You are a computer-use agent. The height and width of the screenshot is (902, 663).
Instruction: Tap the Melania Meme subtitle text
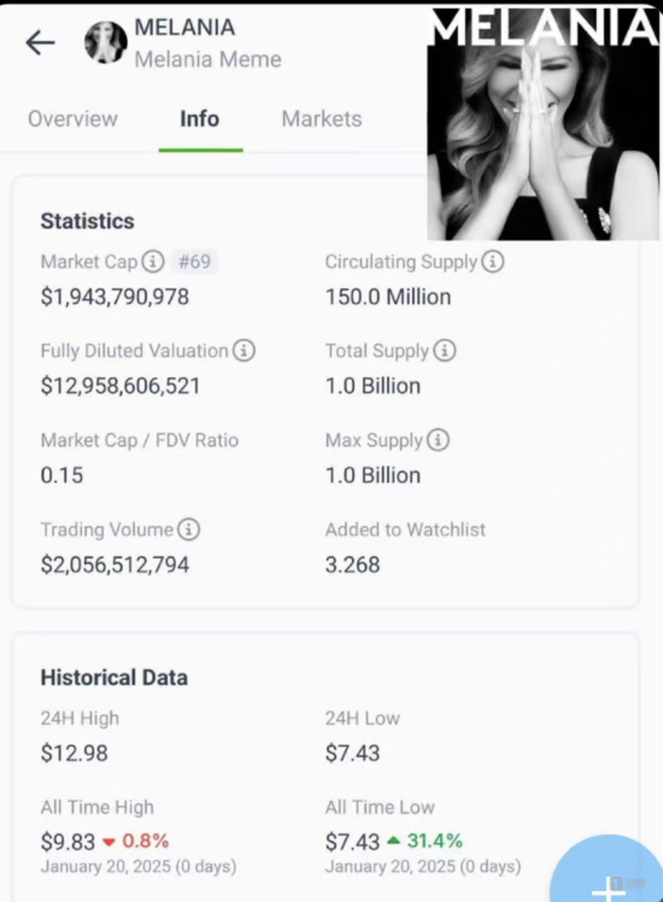click(x=208, y=59)
